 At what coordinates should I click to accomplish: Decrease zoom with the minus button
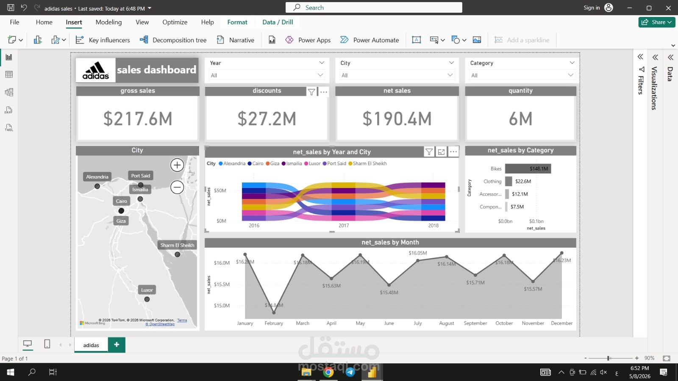click(x=586, y=358)
